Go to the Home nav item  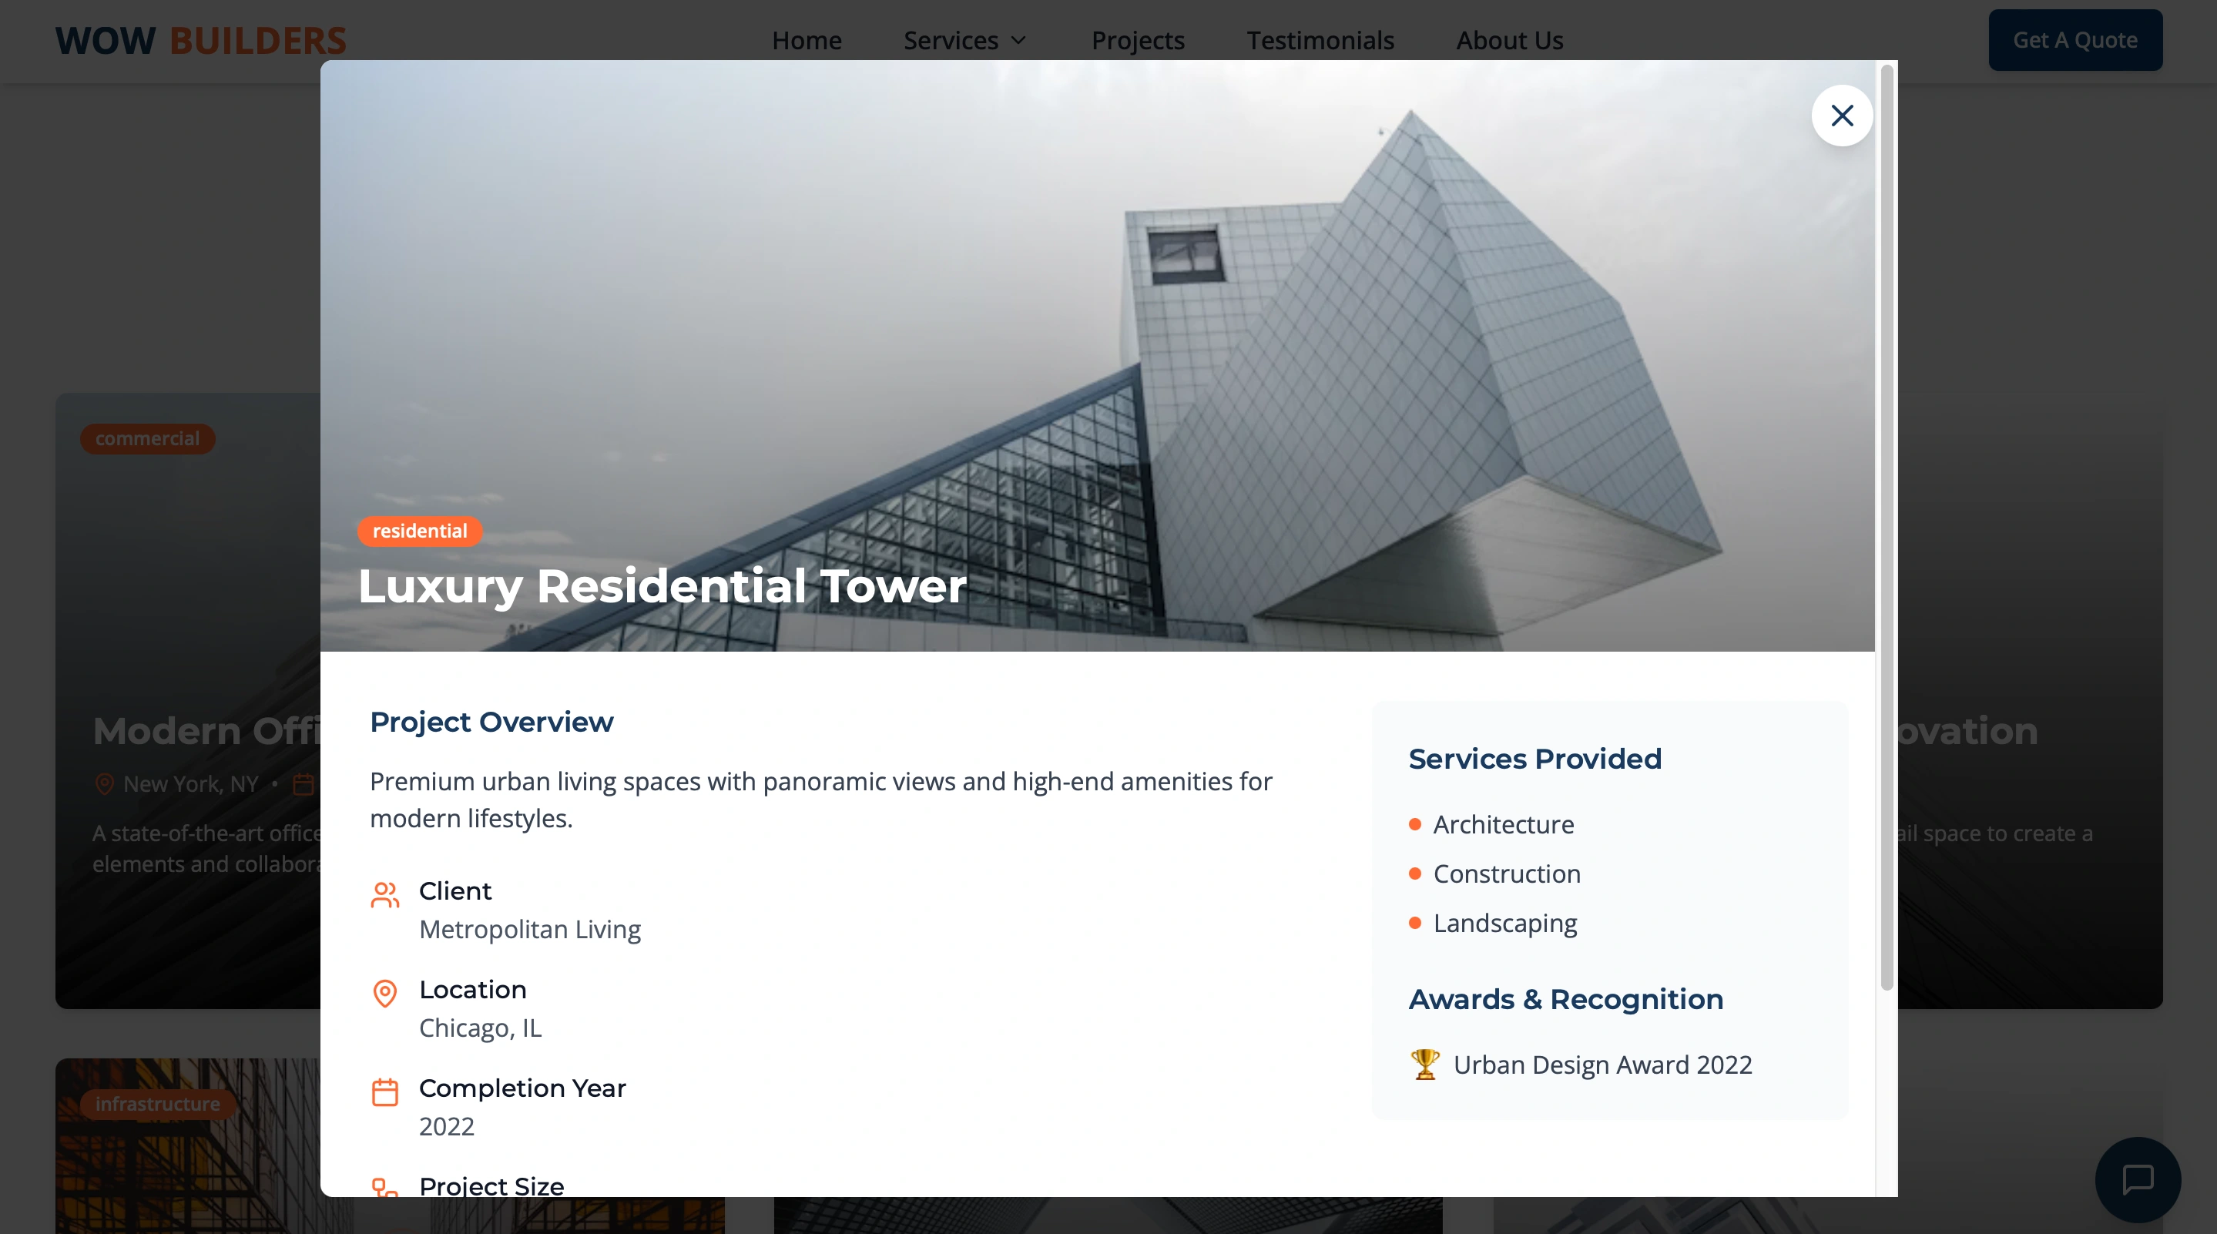(807, 41)
